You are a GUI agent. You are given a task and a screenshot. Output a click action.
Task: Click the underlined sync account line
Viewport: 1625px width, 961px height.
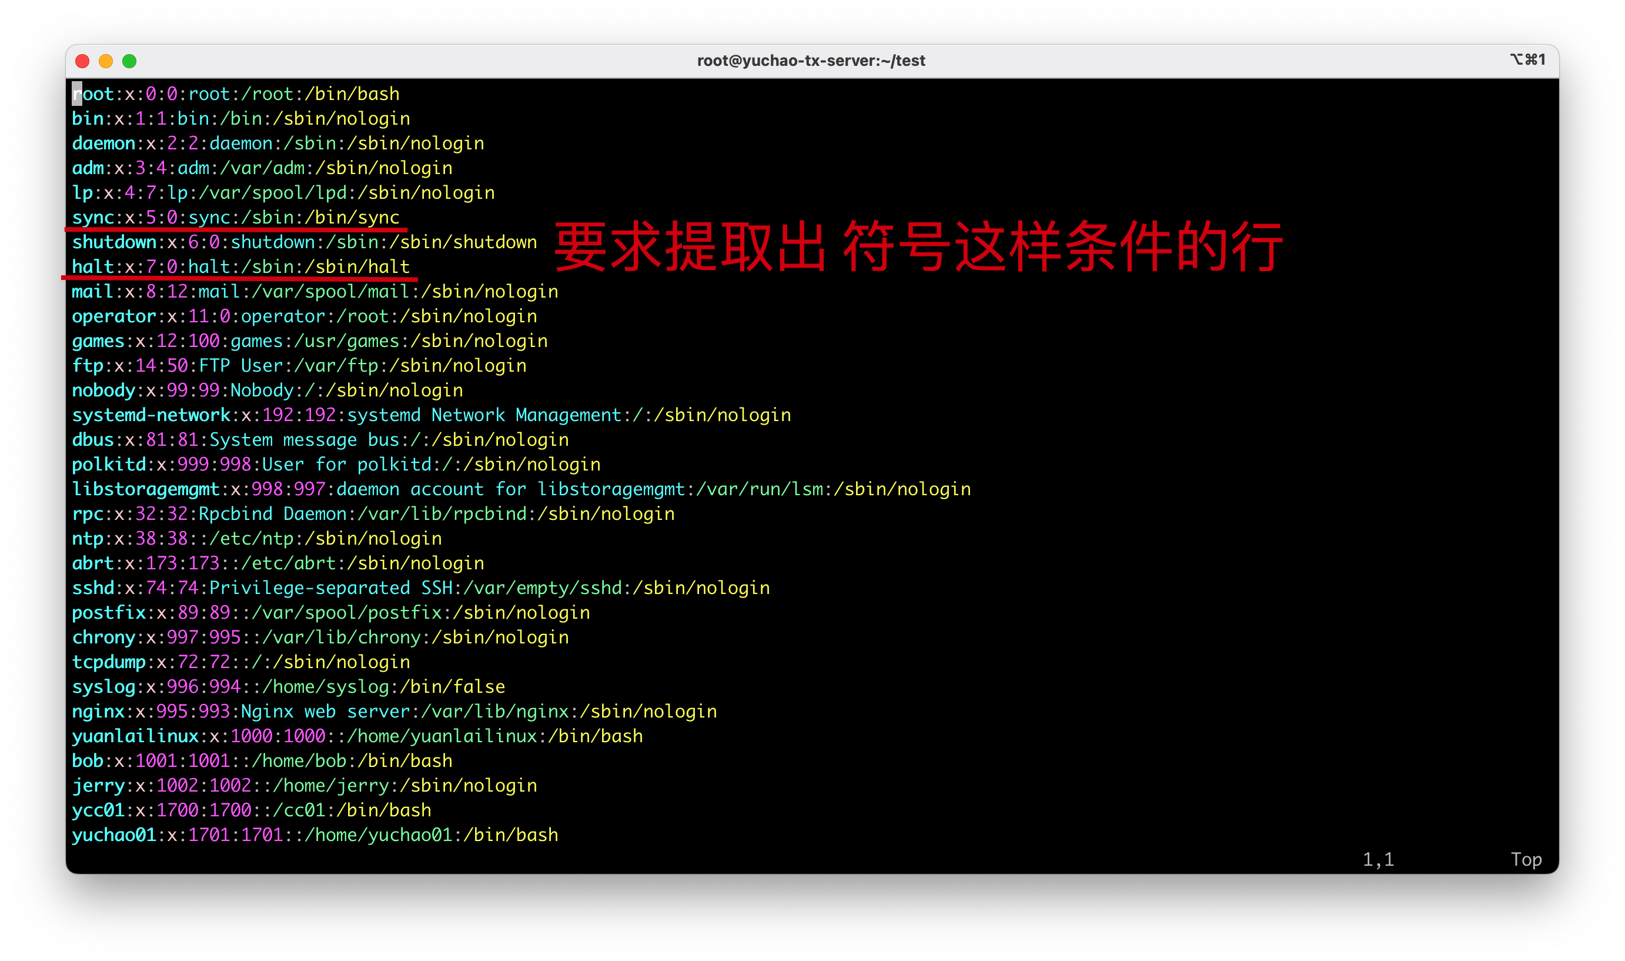[x=235, y=218]
